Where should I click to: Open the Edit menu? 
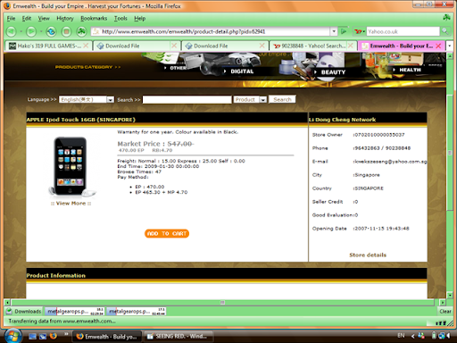[27, 19]
